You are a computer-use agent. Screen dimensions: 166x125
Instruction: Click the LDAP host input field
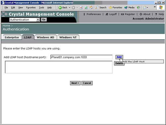[x=81, y=57]
